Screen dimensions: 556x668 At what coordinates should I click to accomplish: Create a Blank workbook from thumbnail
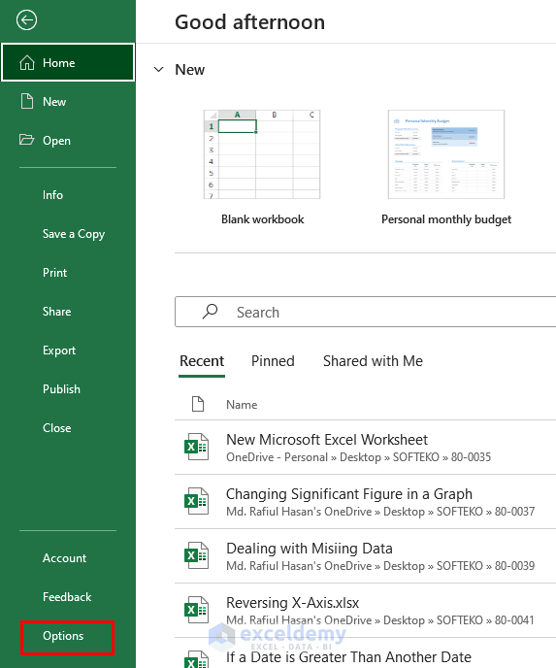click(x=262, y=154)
